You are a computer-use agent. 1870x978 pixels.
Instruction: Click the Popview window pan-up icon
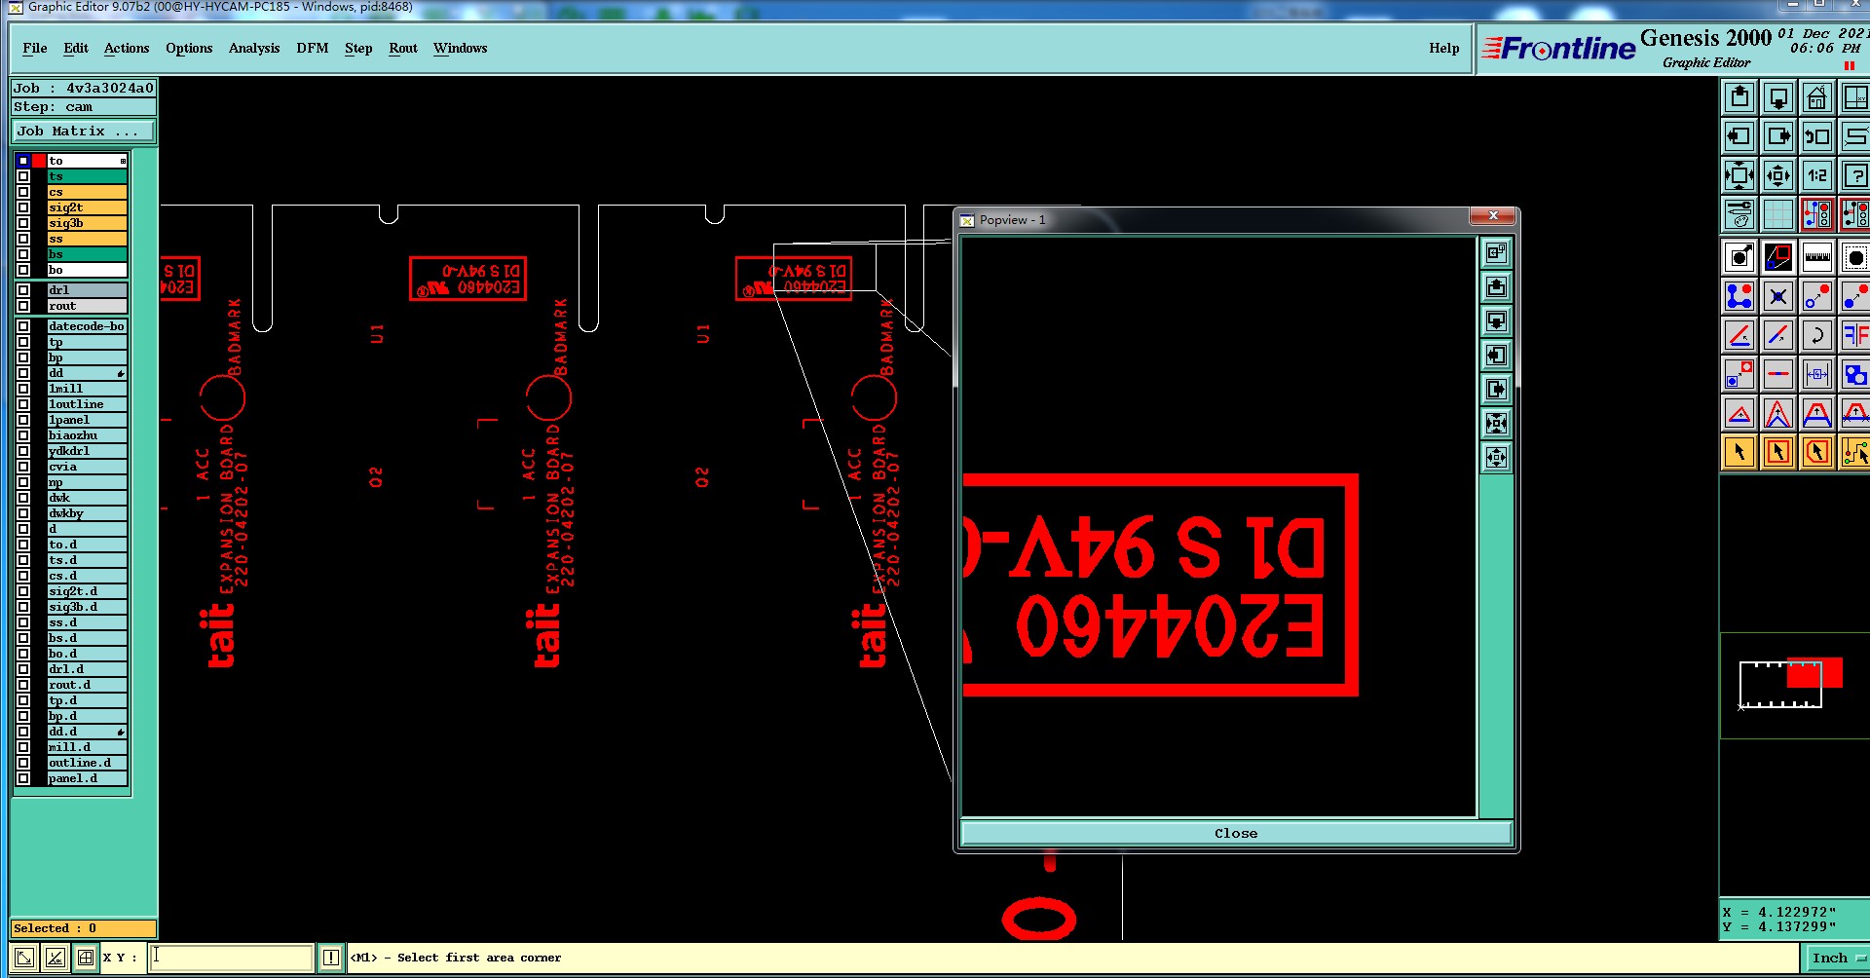click(x=1497, y=287)
